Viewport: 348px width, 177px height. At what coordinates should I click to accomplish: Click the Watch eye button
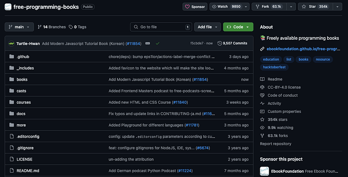(x=226, y=7)
